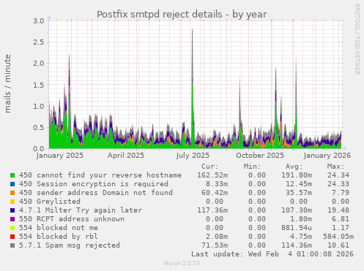Viewport: 364px width, 271px height.
Task: Click the Avg: column header
Action: tap(294, 167)
